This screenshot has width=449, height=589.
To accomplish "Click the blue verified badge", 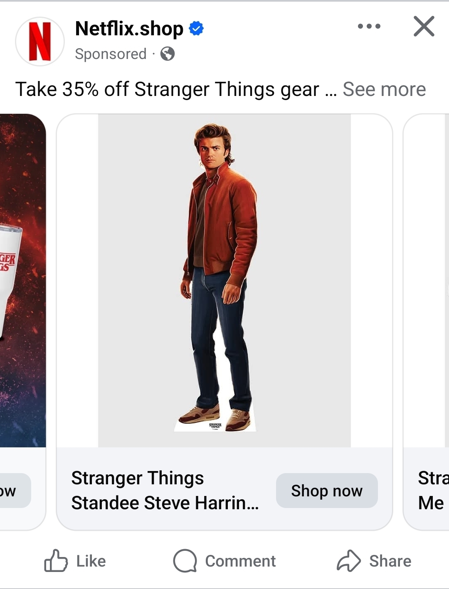I will (196, 28).
